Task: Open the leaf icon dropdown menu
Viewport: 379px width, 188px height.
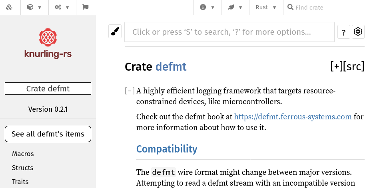Action: pos(235,7)
